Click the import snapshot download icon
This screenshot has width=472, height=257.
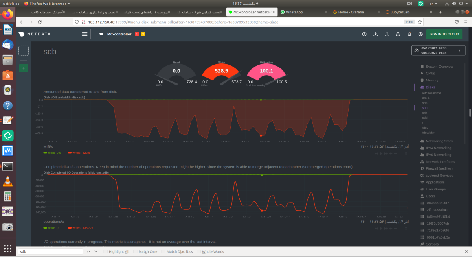point(376,34)
